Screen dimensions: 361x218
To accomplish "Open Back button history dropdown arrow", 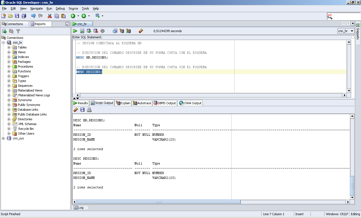I will (78, 16).
